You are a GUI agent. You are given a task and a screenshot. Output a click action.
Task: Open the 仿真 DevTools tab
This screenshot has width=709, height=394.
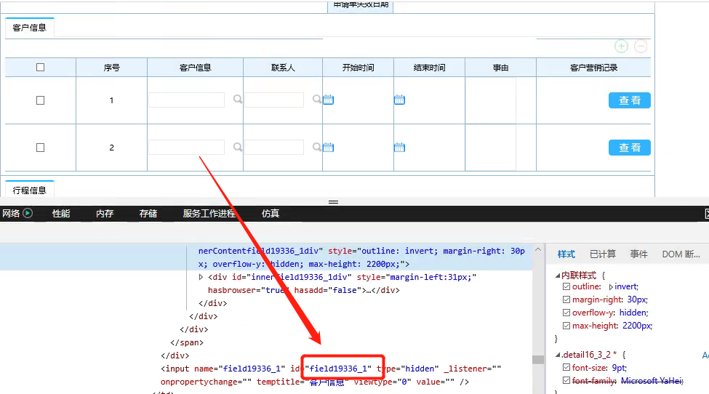[271, 213]
